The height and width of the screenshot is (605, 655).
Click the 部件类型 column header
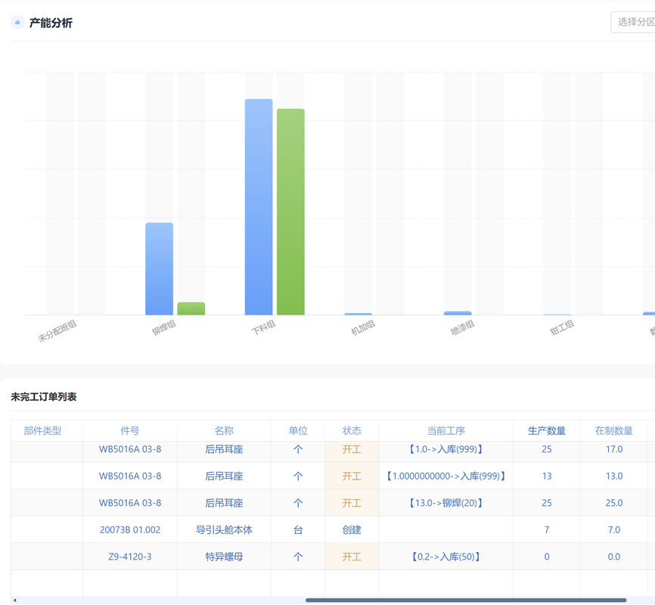point(42,431)
